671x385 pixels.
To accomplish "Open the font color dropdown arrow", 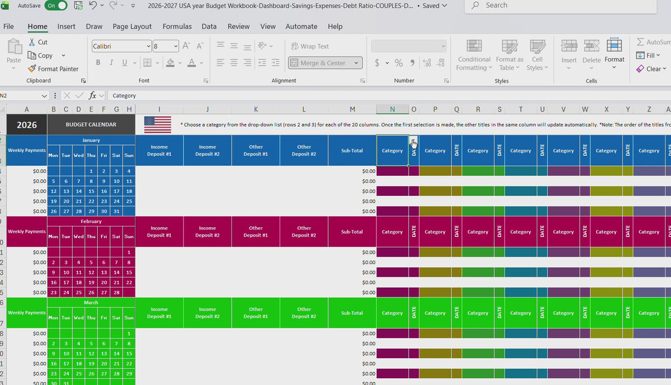I will click(x=201, y=62).
